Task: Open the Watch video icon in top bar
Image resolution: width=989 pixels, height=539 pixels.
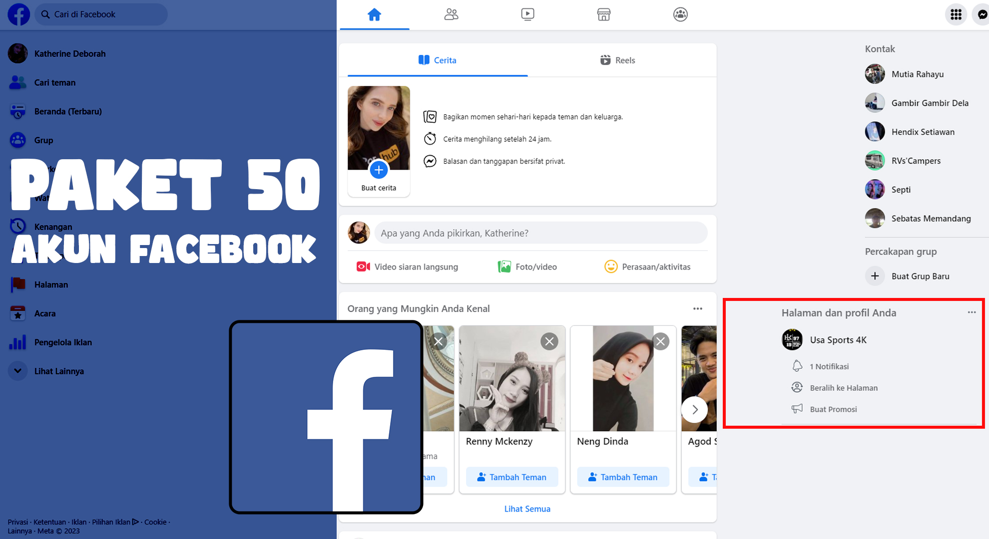Action: coord(527,14)
